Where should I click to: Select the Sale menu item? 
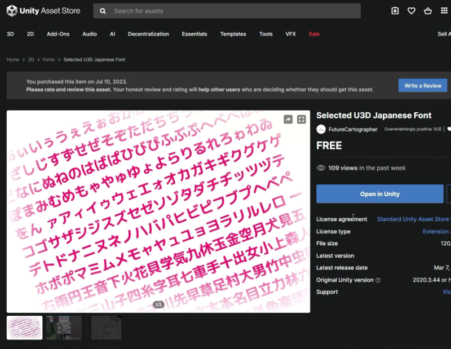314,34
